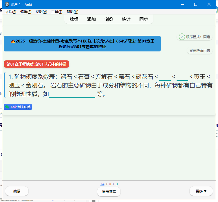Image resolution: width=218 pixels, height=202 pixels.
Task: Click the first blank after 磷灰石
Action: (165, 77)
